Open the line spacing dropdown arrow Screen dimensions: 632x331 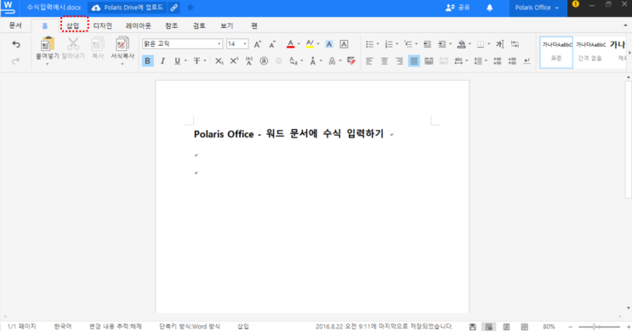tap(486, 61)
